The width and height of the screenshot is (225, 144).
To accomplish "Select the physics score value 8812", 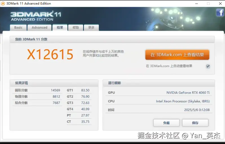I will click(x=56, y=97).
